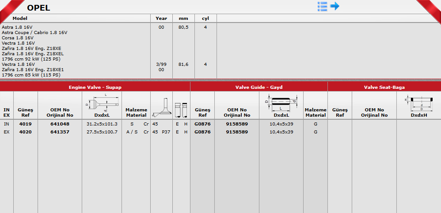Click OEM number 641357
The image size is (441, 213).
(60, 132)
